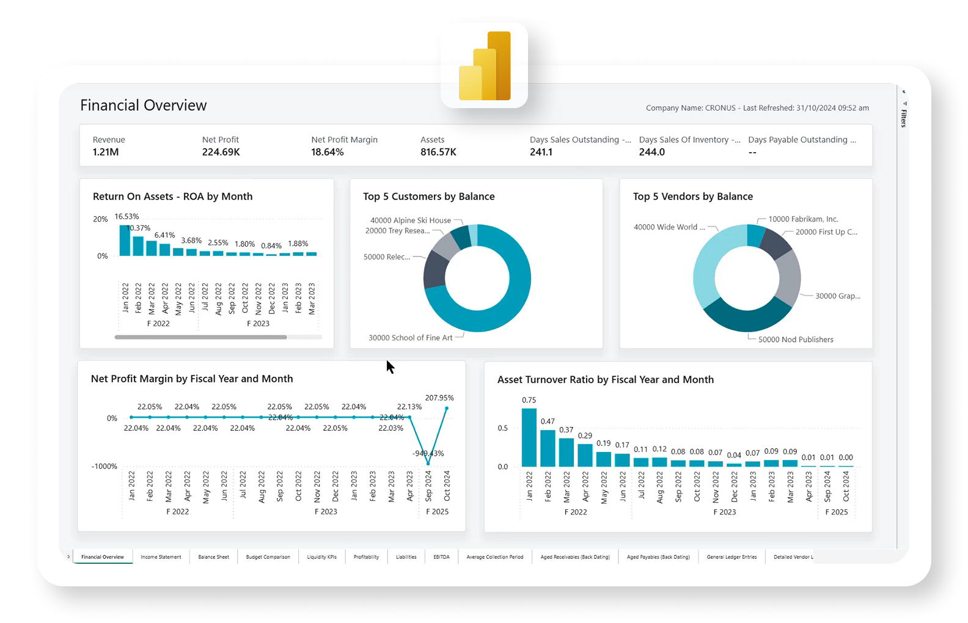Select the 50000 Relec... customer donut segment
The image size is (968, 623).
434,269
